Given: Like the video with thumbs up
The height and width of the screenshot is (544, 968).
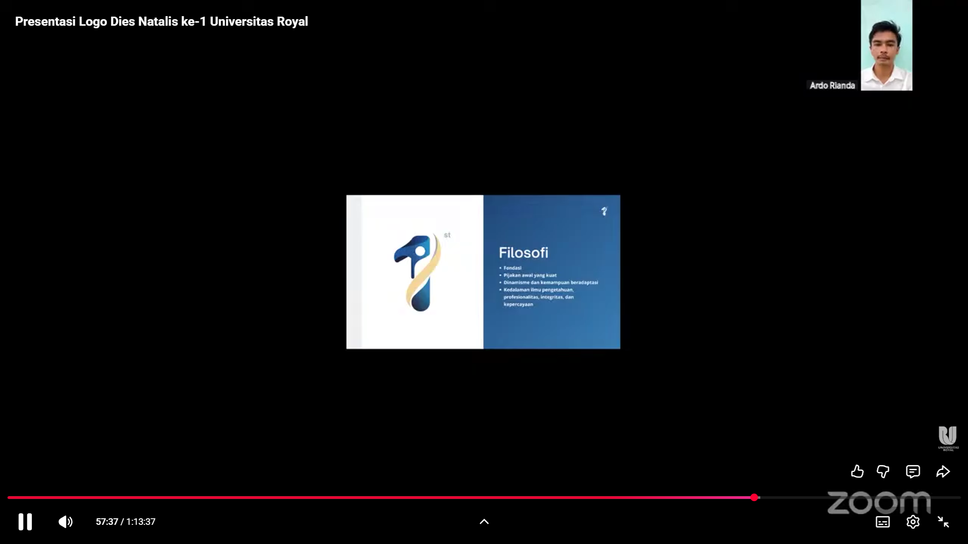Looking at the screenshot, I should click(857, 471).
